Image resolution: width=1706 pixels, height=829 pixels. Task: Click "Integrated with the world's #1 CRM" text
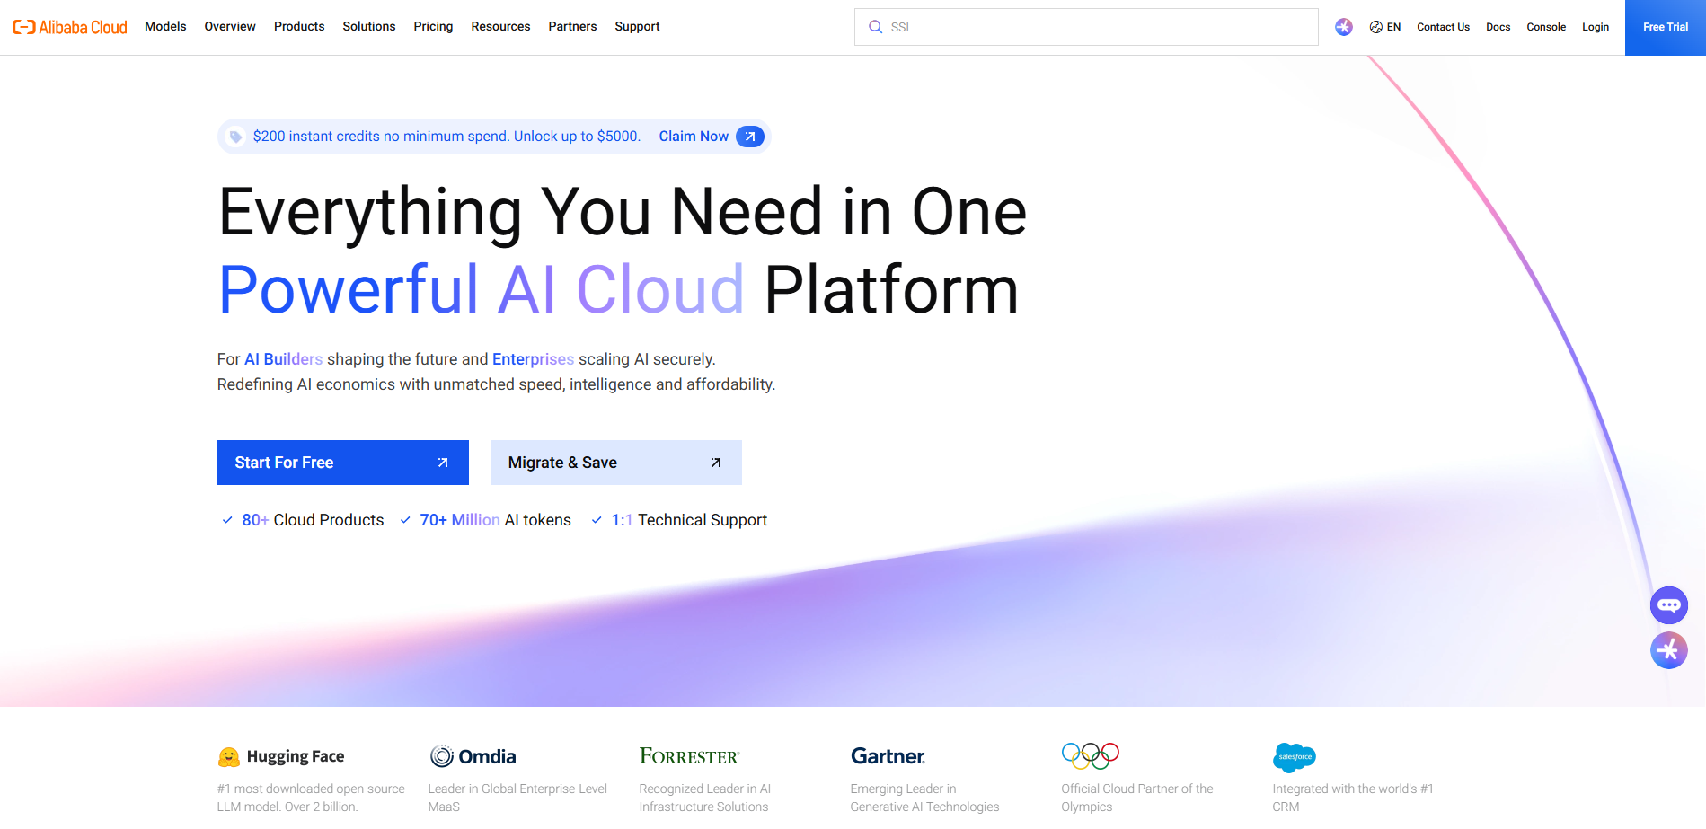[1353, 798]
